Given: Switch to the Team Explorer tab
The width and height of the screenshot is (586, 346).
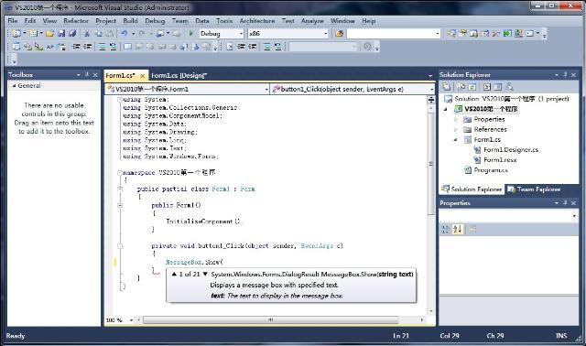Looking at the screenshot, I should click(x=535, y=189).
